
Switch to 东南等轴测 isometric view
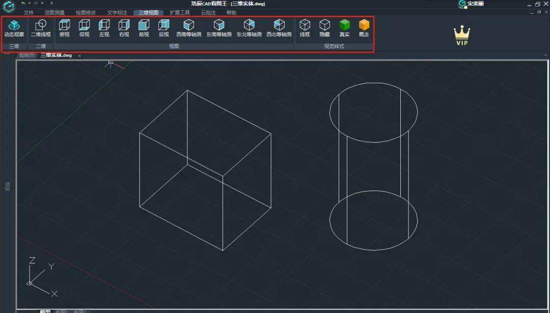tap(219, 28)
